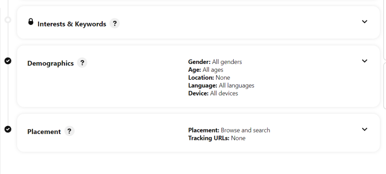Open the Interests & Keywords help question mark
Screen dimensions: 386x174
pyautogui.click(x=114, y=24)
